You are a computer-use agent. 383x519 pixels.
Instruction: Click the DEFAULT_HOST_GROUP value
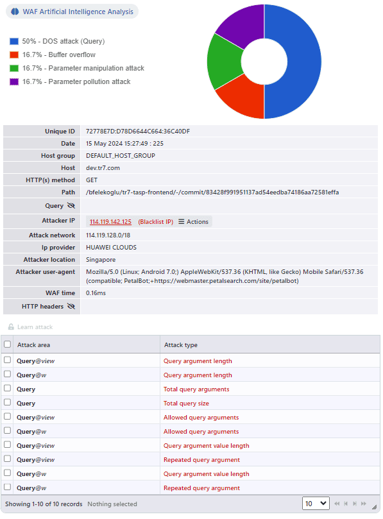[x=121, y=155]
